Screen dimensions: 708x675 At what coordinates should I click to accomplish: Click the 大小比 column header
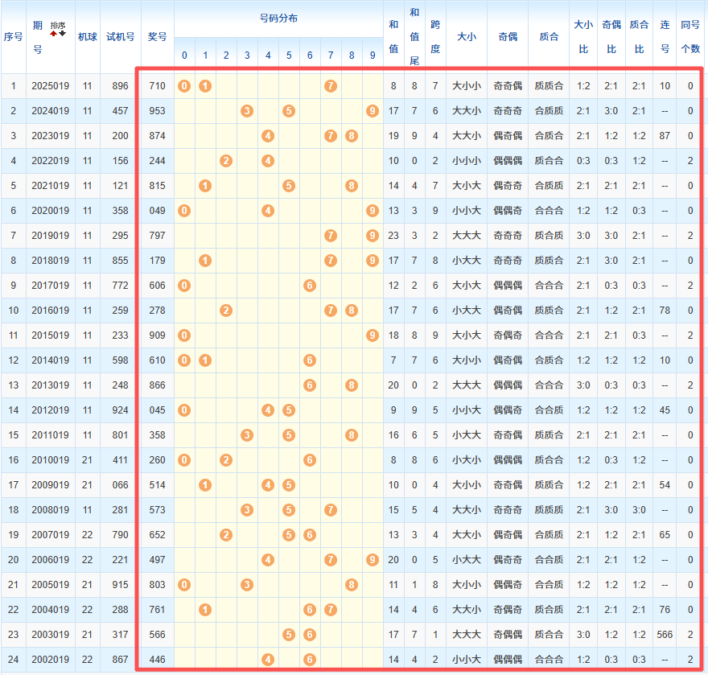click(x=583, y=36)
